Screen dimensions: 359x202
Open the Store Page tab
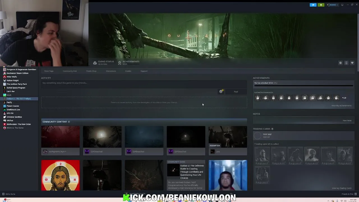(49, 71)
